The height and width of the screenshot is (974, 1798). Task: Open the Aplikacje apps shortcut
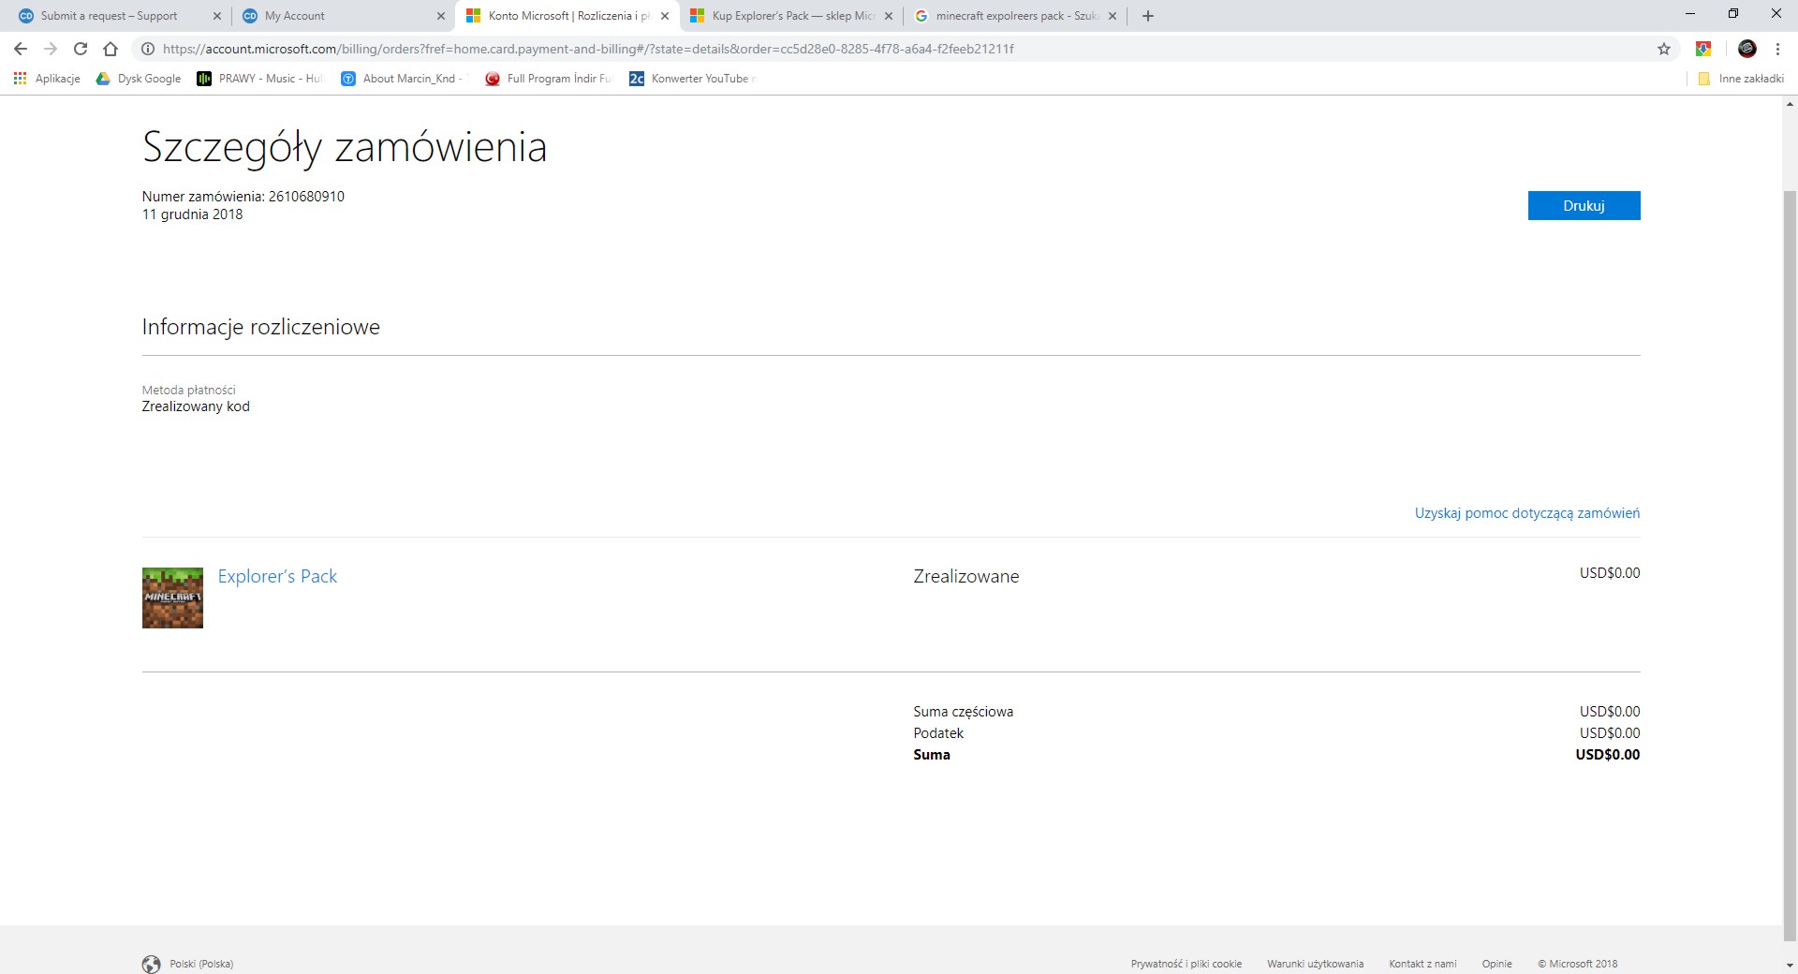(x=47, y=79)
